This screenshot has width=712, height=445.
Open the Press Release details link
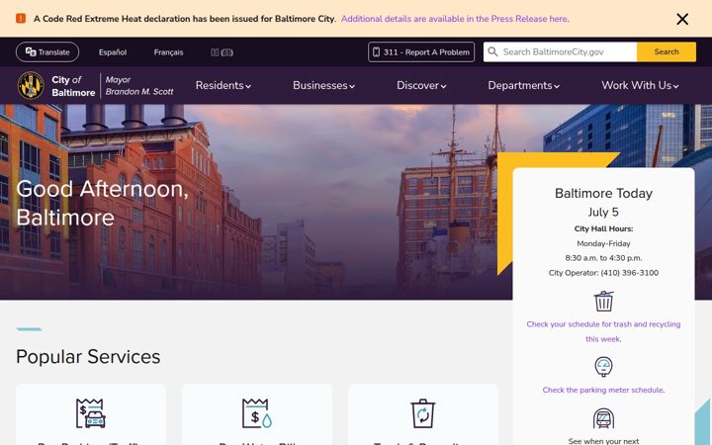(455, 19)
